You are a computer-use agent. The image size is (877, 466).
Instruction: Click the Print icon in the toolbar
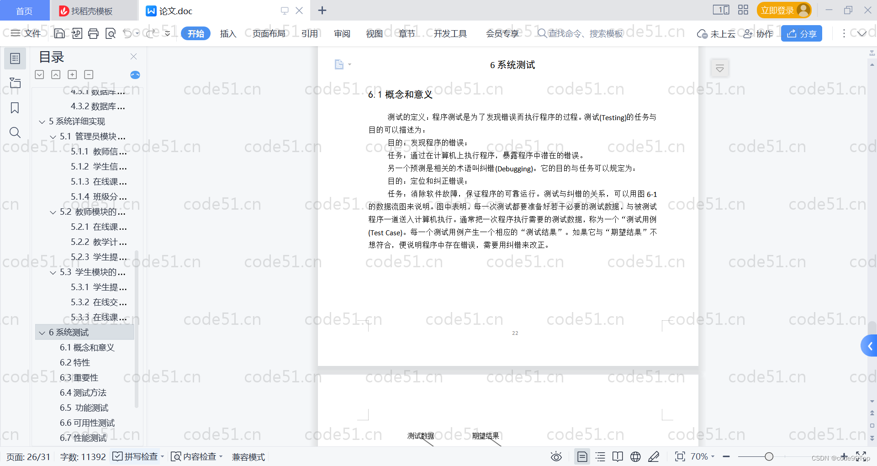click(x=93, y=33)
